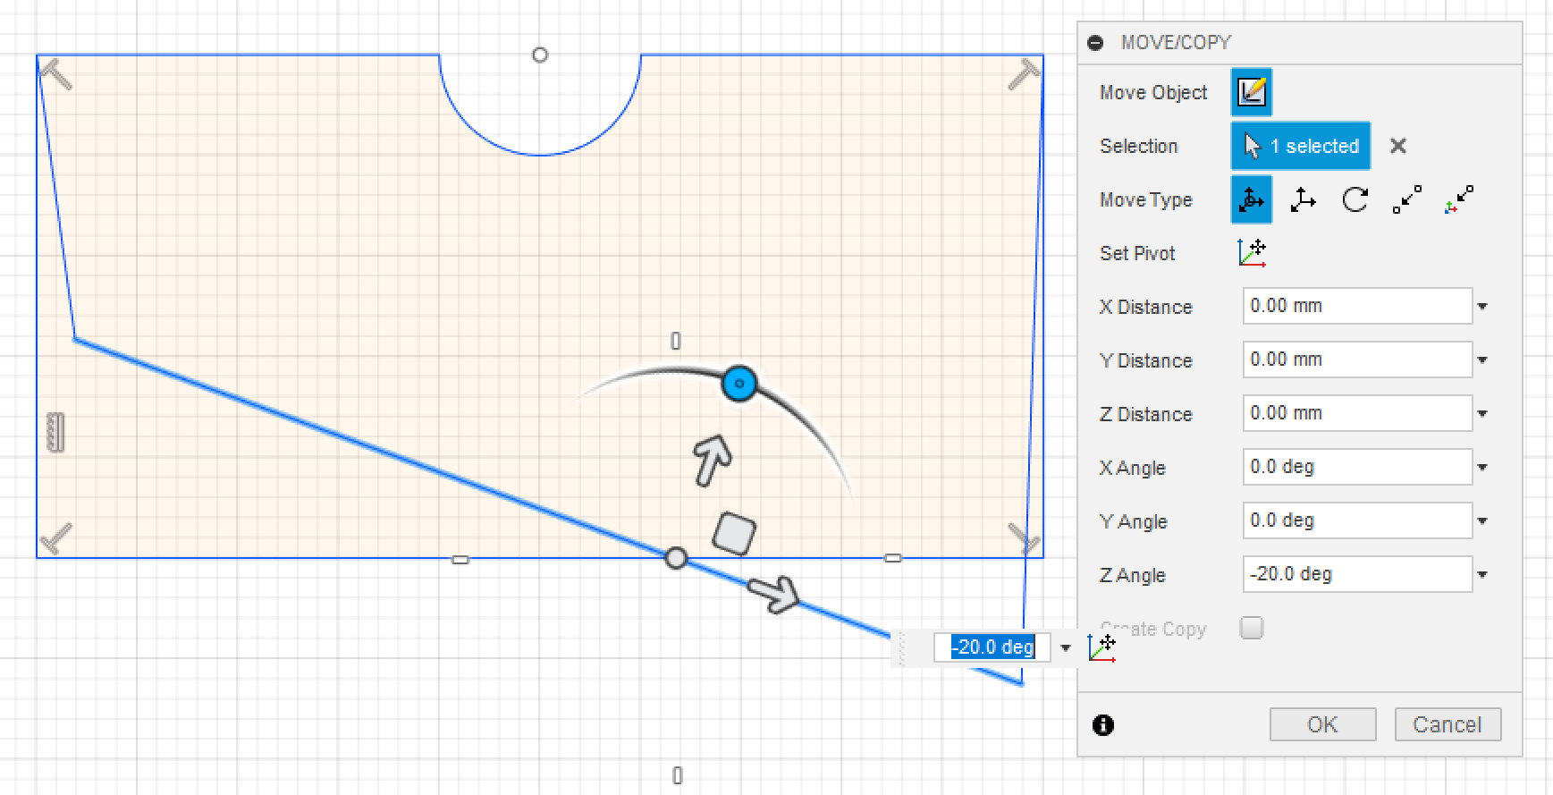1553x795 pixels.
Task: Click the Set Pivot icon in dialog
Action: point(1252,253)
